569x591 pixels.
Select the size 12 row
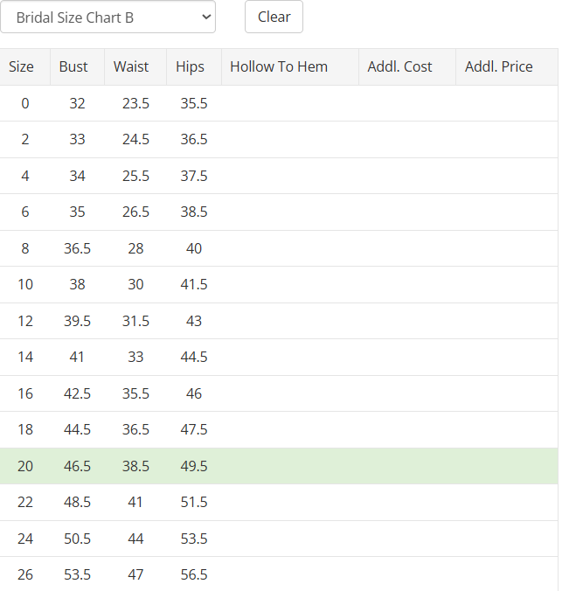coord(279,321)
